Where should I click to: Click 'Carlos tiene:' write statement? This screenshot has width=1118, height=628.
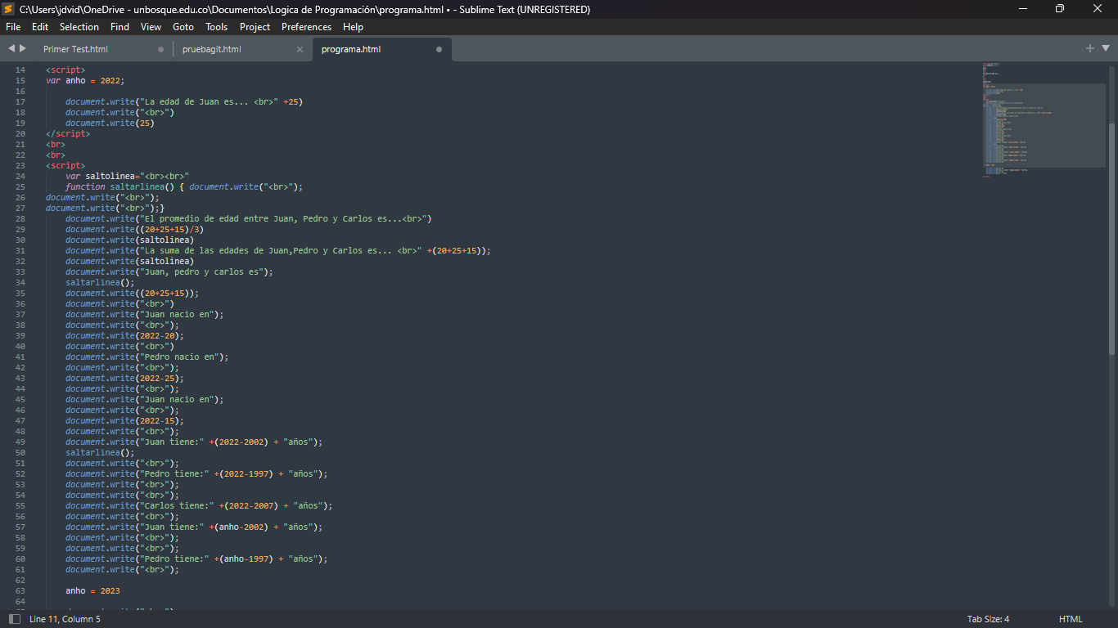(x=199, y=506)
